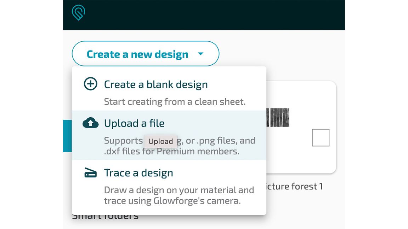This screenshot has width=408, height=229.
Task: Click the plus-circle icon for blank design
Action: tap(91, 84)
